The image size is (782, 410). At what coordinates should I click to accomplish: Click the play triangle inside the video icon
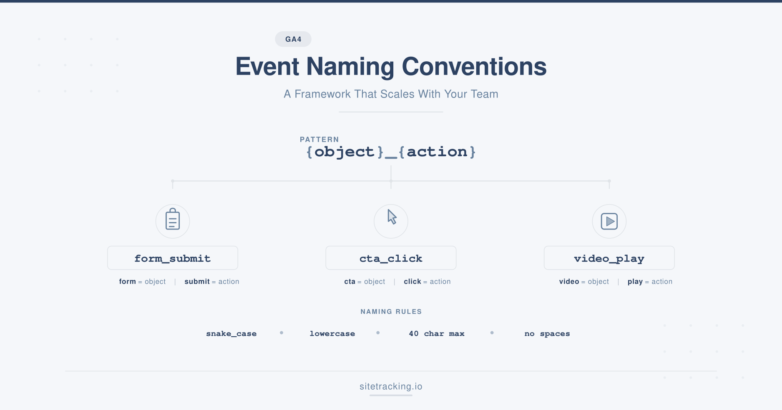coord(610,221)
